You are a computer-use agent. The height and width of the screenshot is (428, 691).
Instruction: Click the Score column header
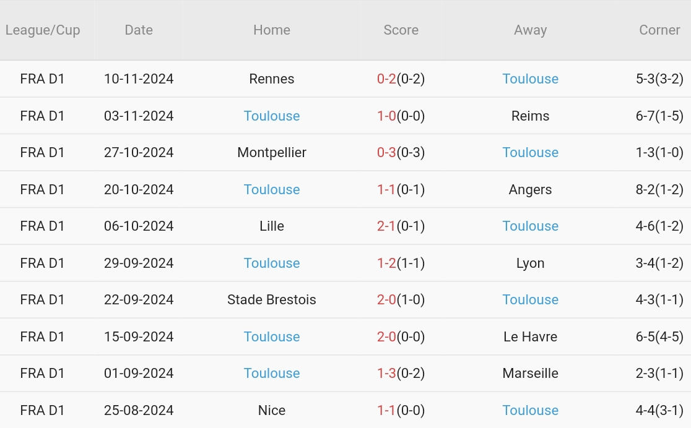tap(401, 30)
